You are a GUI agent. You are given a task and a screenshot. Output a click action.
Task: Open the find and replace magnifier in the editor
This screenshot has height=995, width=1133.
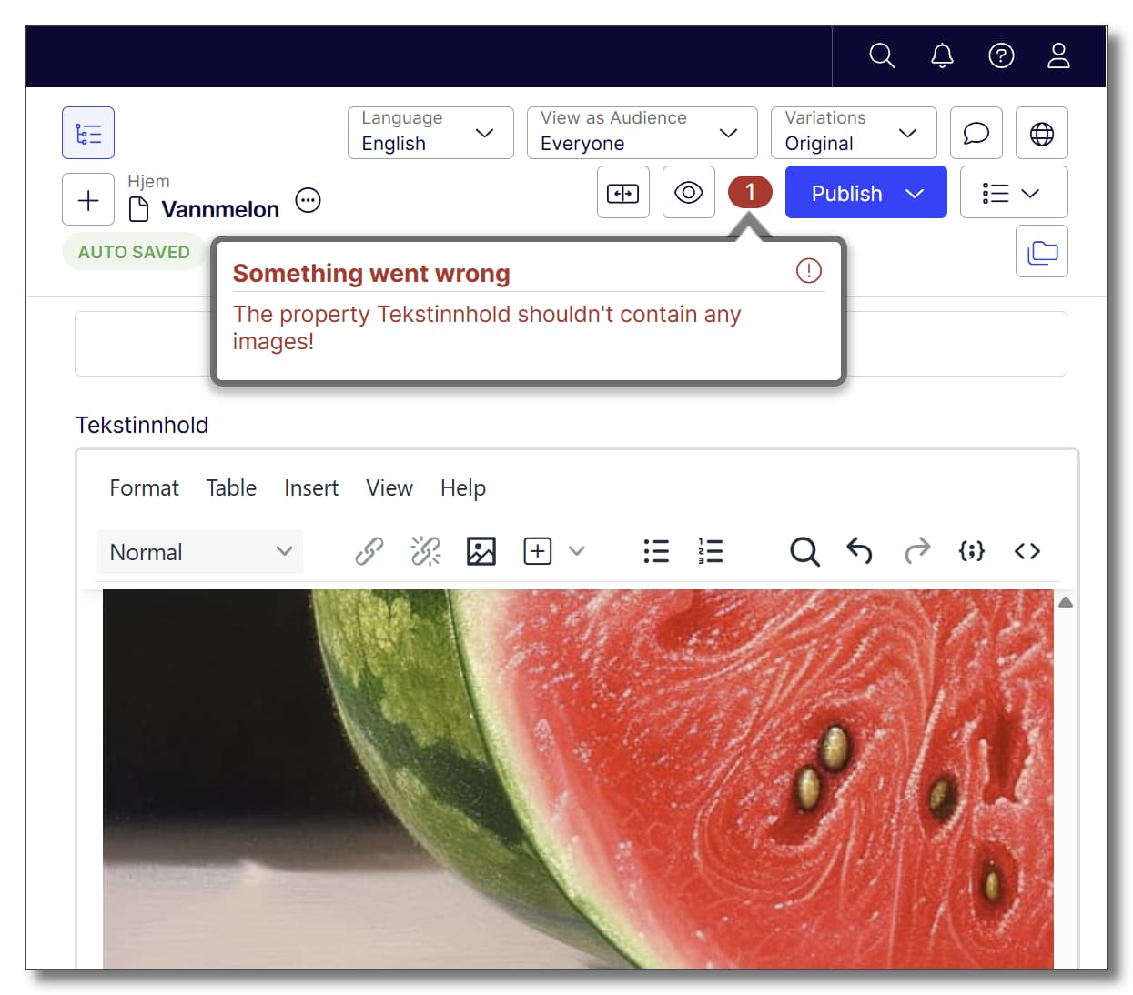point(804,551)
